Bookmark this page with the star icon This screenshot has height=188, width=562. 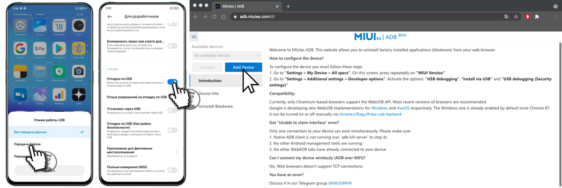[516, 16]
